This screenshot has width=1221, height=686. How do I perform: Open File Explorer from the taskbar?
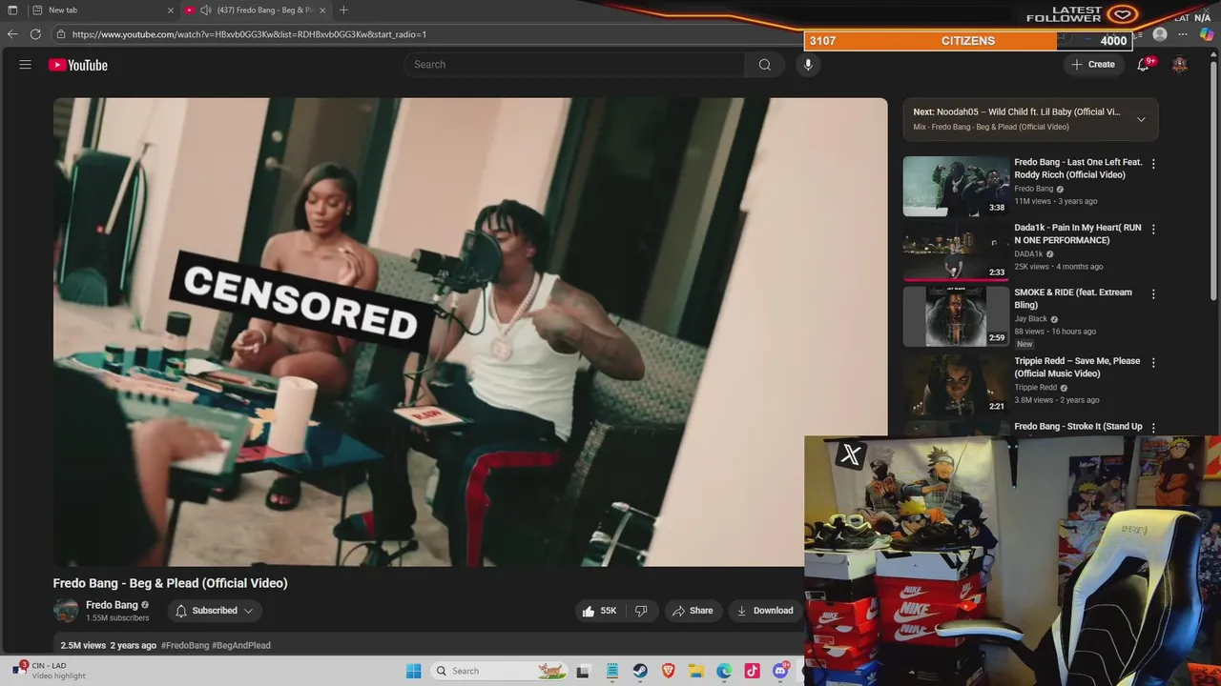(696, 671)
